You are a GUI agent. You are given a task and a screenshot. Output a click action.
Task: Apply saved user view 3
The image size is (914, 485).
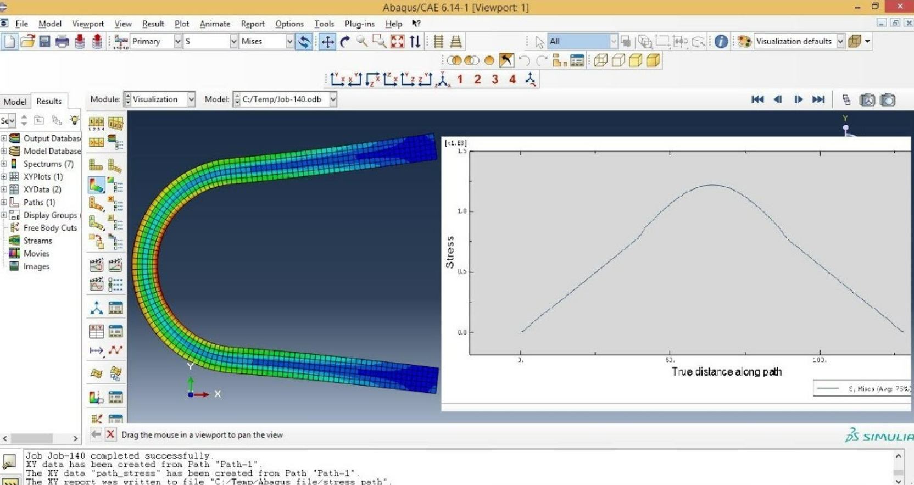(x=495, y=80)
